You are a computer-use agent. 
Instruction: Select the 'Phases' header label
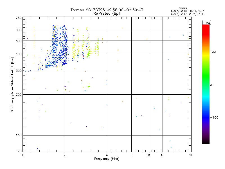[182, 8]
